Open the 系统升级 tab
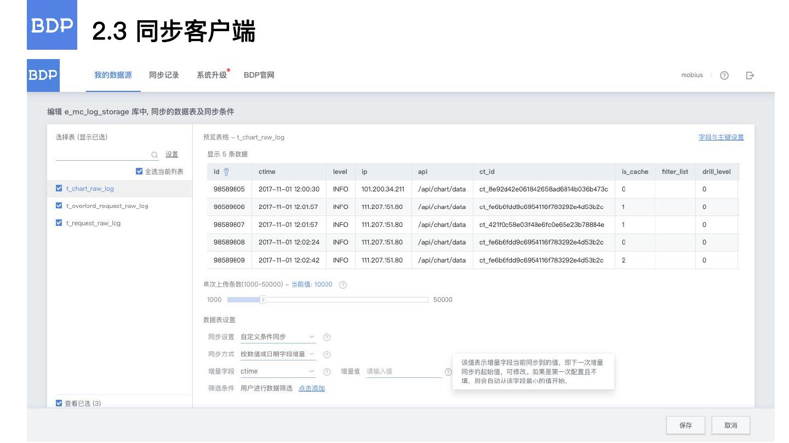This screenshot has height=443, width=789. (x=211, y=75)
